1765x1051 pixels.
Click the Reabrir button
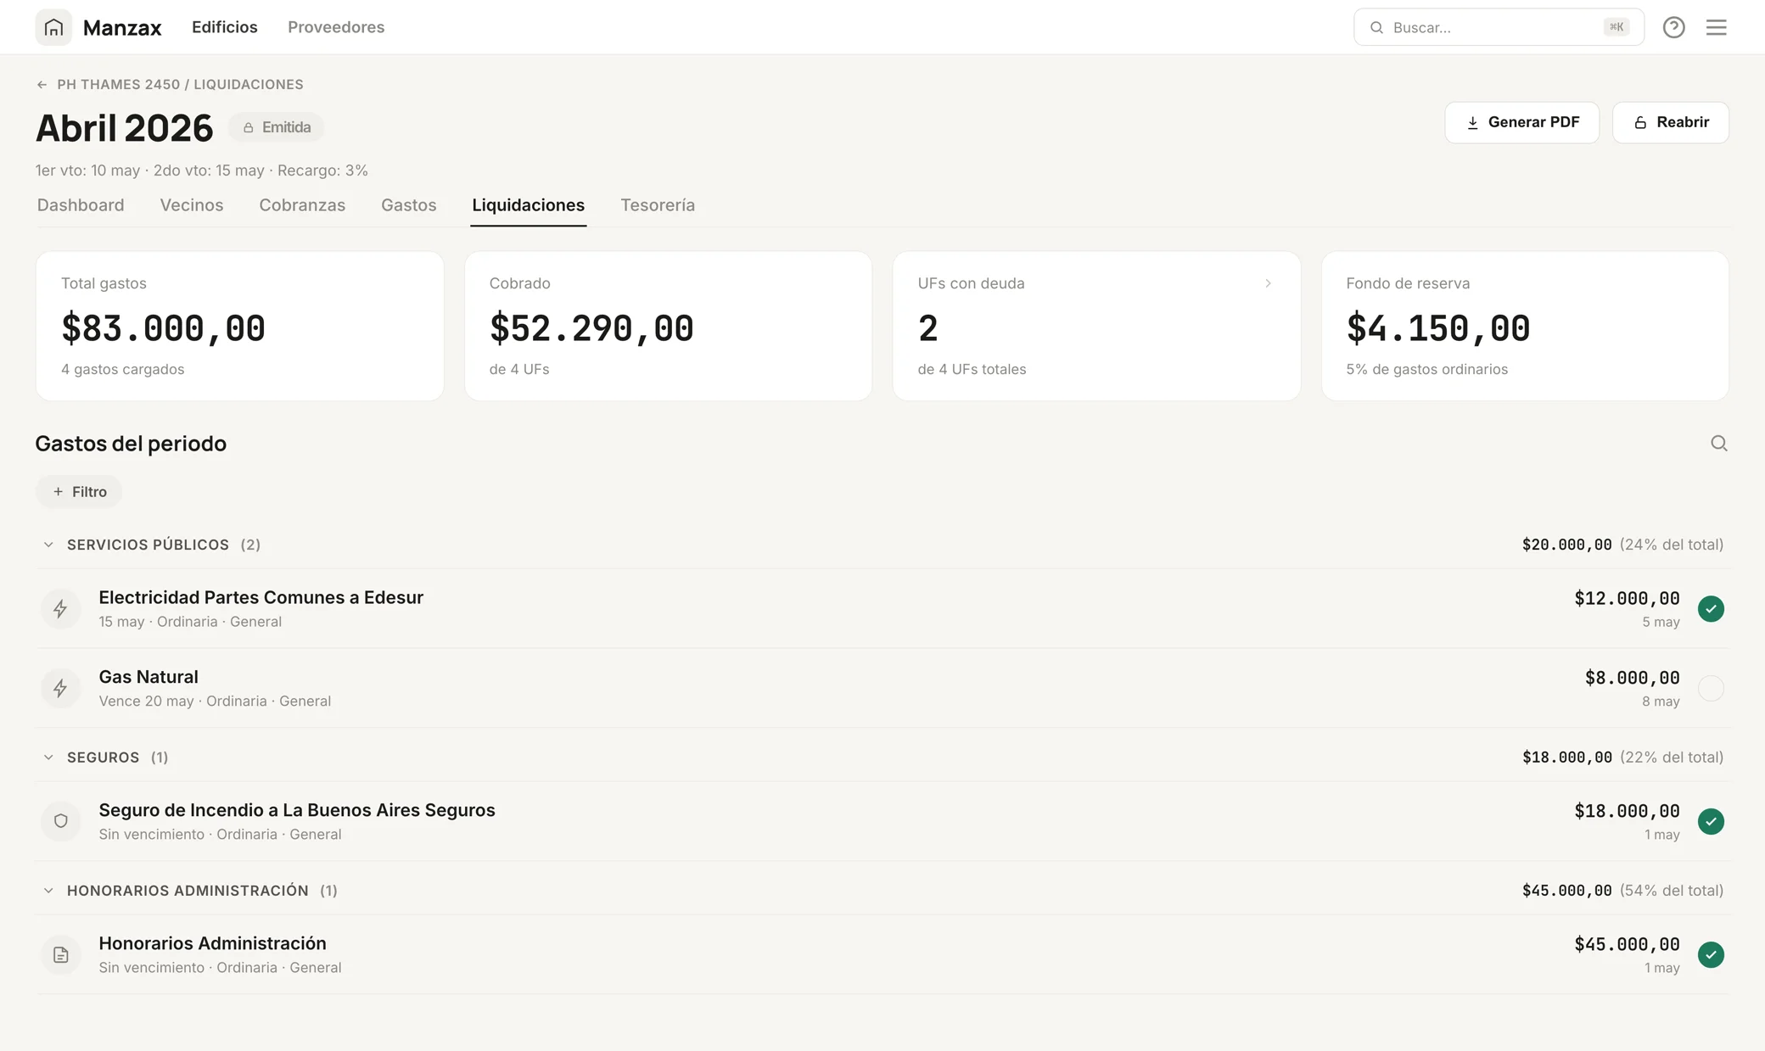click(x=1671, y=122)
